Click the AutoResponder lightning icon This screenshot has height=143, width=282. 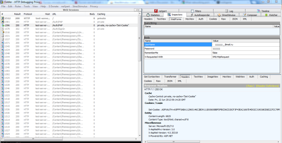[x=192, y=15]
